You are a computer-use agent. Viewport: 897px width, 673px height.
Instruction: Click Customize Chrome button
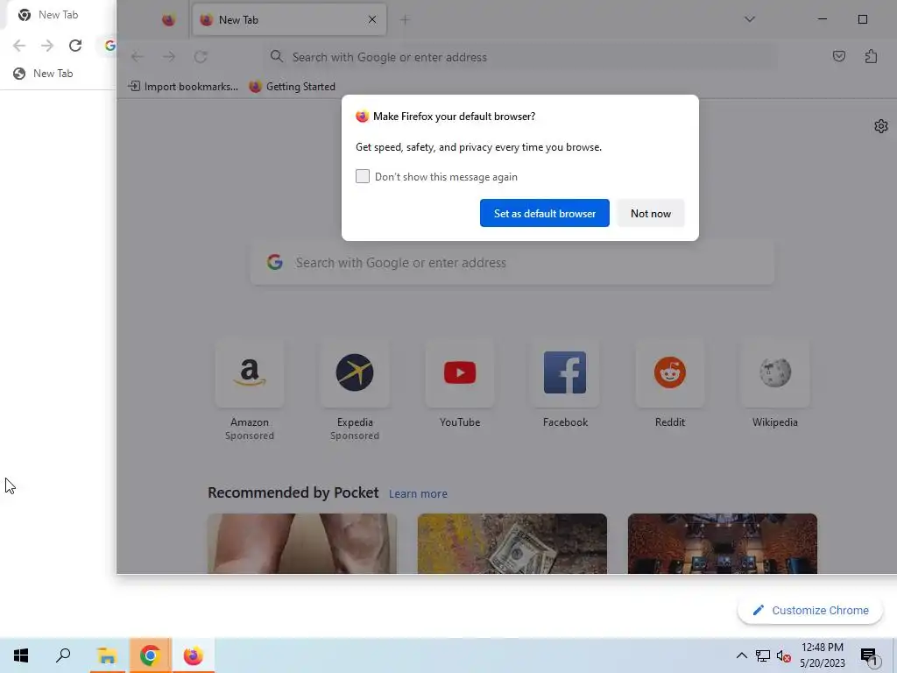click(x=810, y=610)
